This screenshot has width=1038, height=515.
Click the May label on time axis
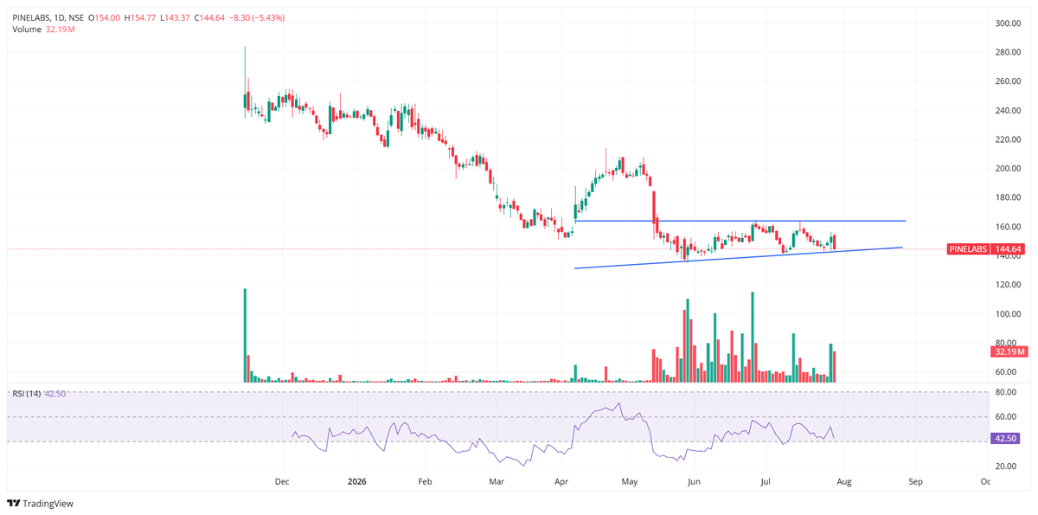point(630,480)
